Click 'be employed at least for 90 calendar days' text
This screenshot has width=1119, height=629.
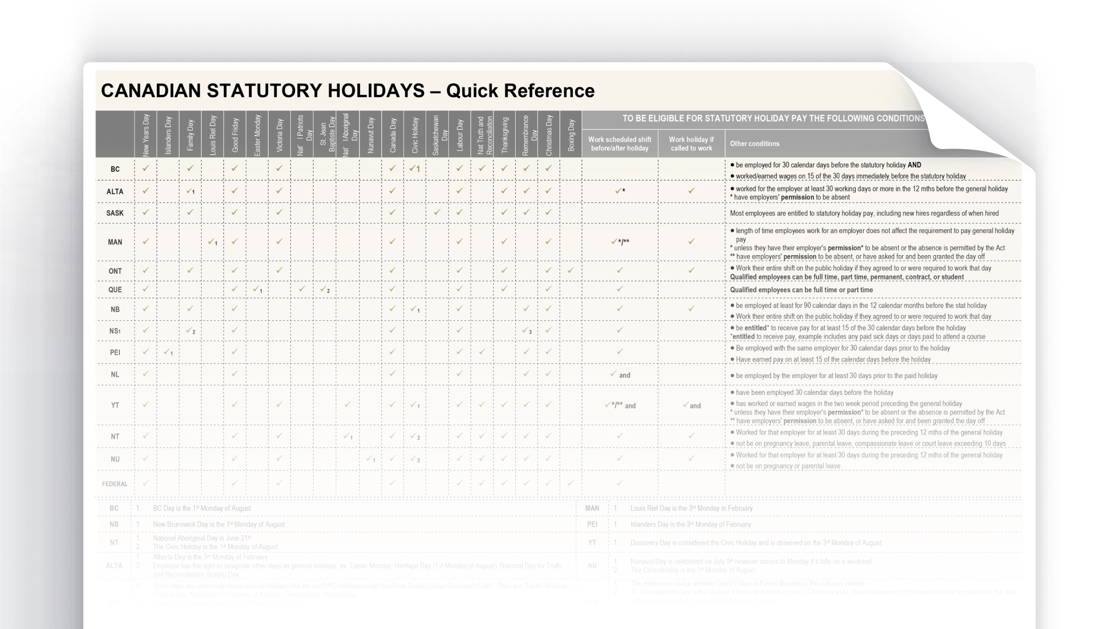[858, 306]
